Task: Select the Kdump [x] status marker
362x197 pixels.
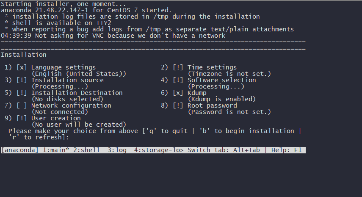Action: pos(178,93)
